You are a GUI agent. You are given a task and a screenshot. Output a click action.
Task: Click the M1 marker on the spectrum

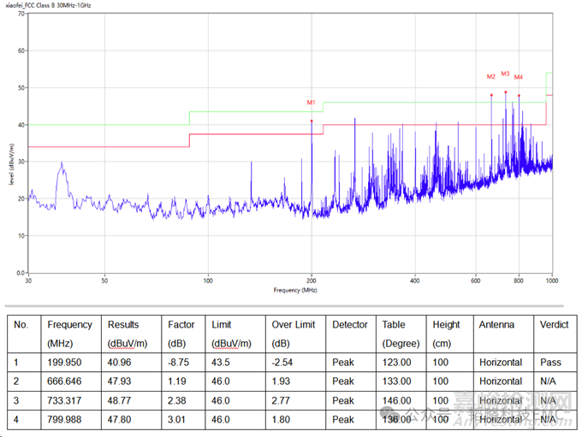point(312,103)
